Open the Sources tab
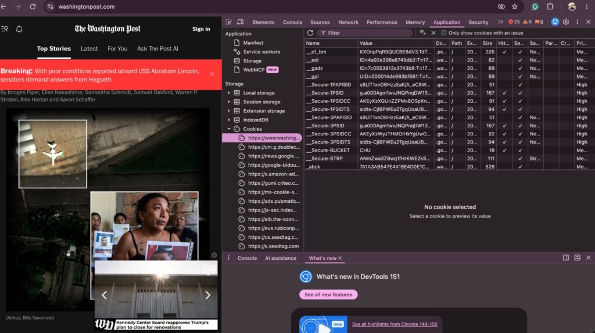 pos(320,23)
